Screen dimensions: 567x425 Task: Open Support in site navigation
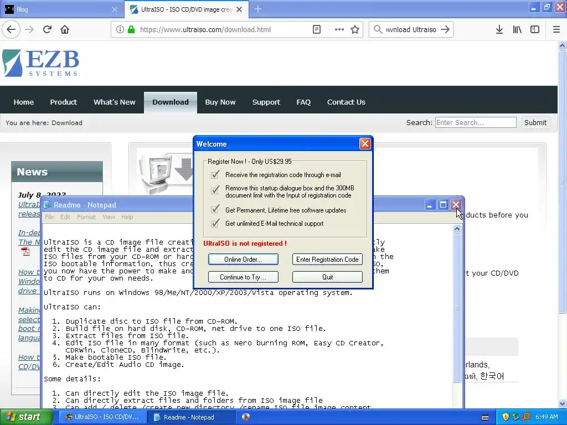point(266,102)
